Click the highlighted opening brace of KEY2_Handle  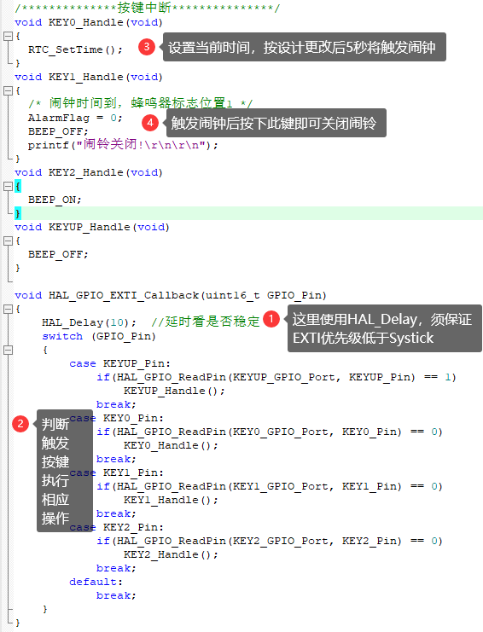point(18,186)
